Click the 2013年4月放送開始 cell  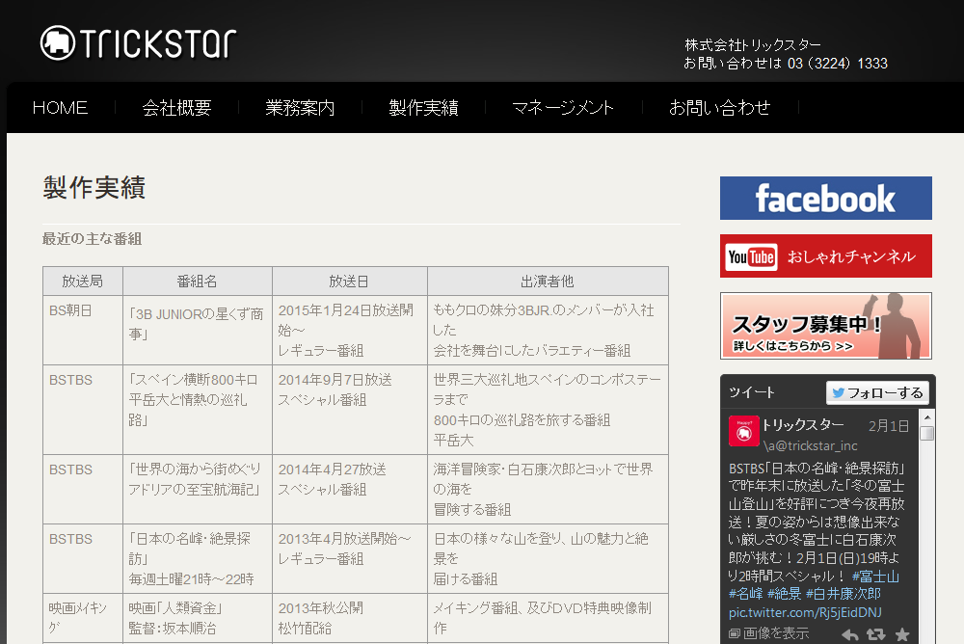(x=349, y=559)
